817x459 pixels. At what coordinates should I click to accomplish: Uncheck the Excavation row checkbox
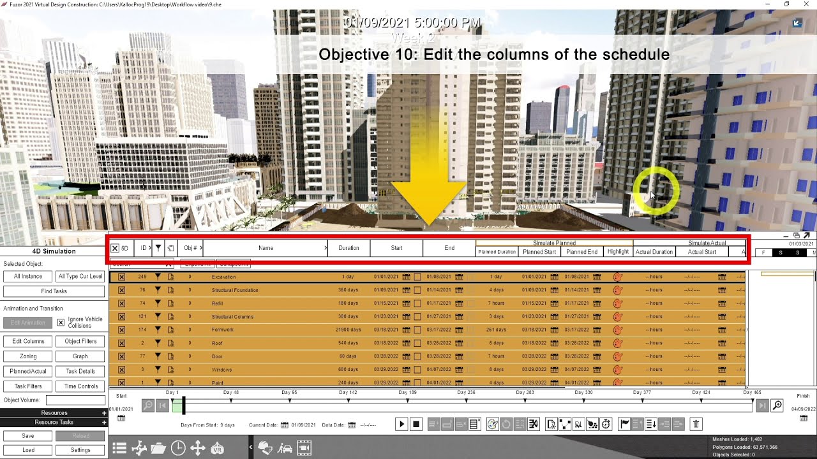121,277
